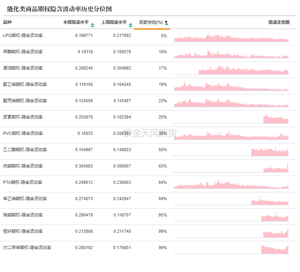
Task: Open the 甲醇期权 implied volatility trend chart
Action: click(x=231, y=54)
